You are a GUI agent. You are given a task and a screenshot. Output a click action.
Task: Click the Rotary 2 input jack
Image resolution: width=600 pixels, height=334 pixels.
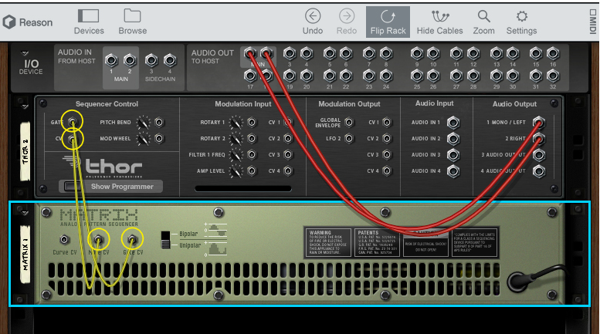tap(252, 138)
